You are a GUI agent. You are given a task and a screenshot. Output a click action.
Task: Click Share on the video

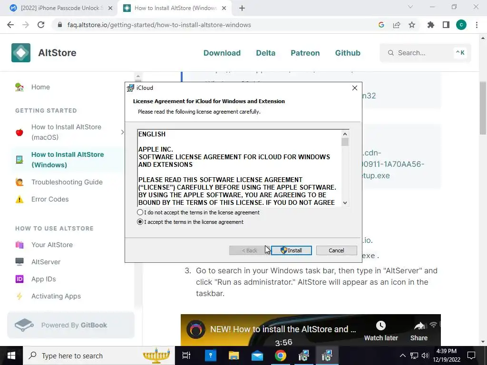[419, 331]
